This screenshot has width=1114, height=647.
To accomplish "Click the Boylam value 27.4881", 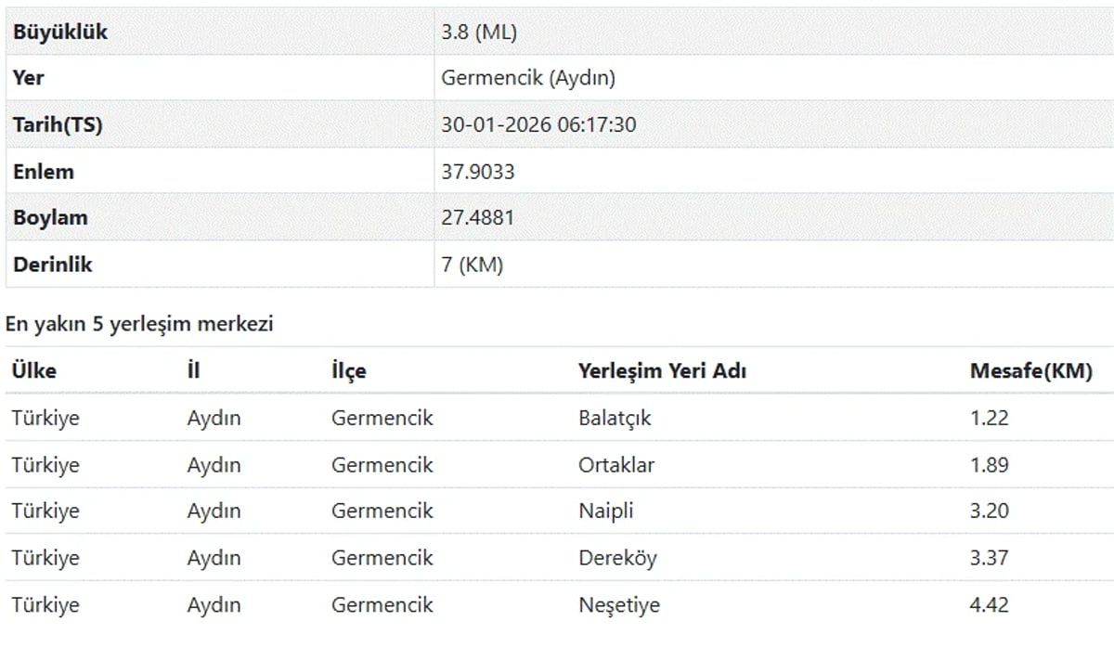I will tap(477, 218).
